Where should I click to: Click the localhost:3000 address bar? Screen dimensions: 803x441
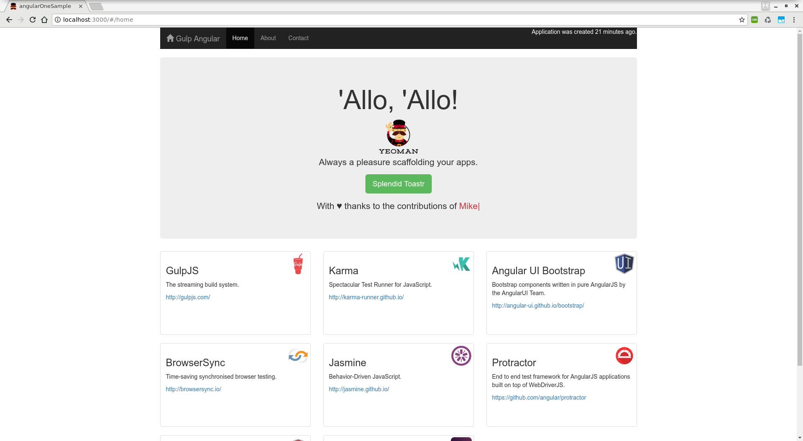[399, 20]
